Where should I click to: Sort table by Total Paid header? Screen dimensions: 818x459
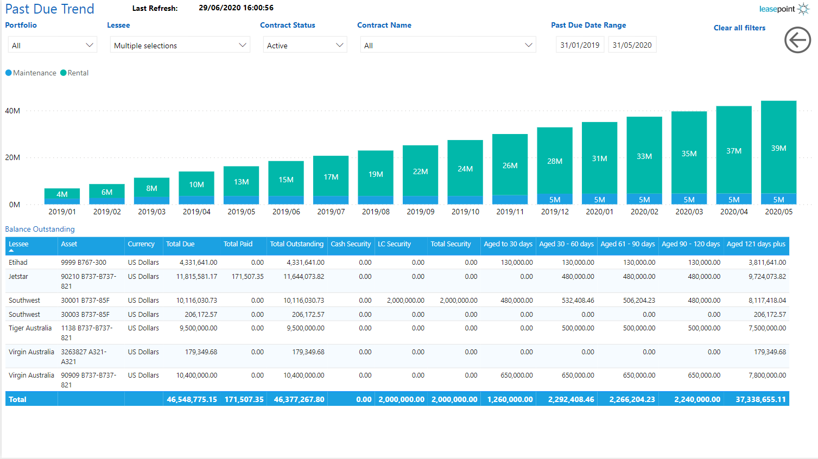click(243, 246)
